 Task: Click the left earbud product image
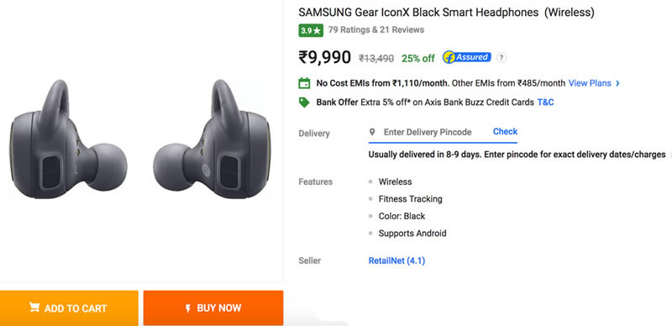pos(68,140)
